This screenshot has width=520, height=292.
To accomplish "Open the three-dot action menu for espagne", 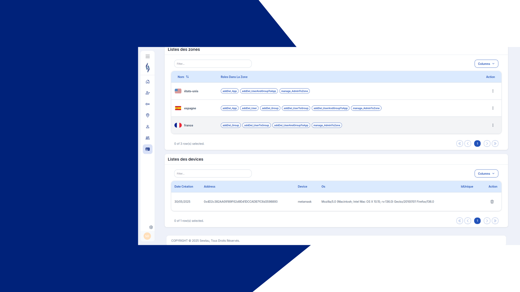I will pyautogui.click(x=493, y=108).
